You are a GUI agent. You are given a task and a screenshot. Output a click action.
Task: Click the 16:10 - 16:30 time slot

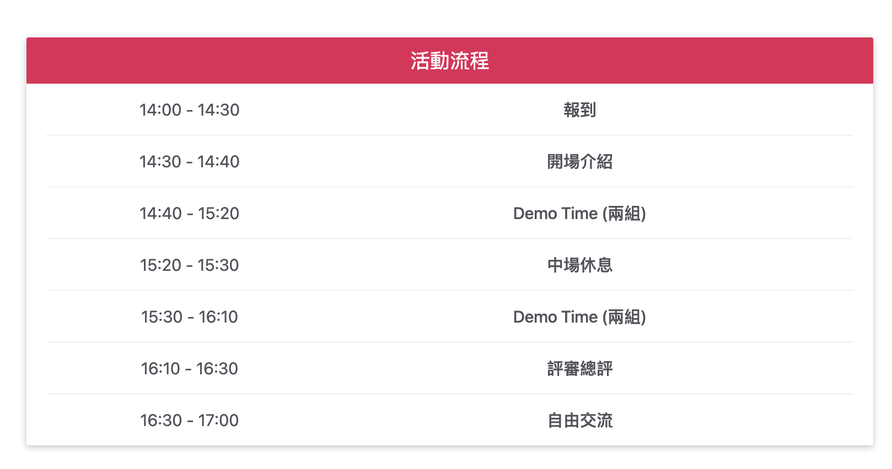click(x=189, y=369)
